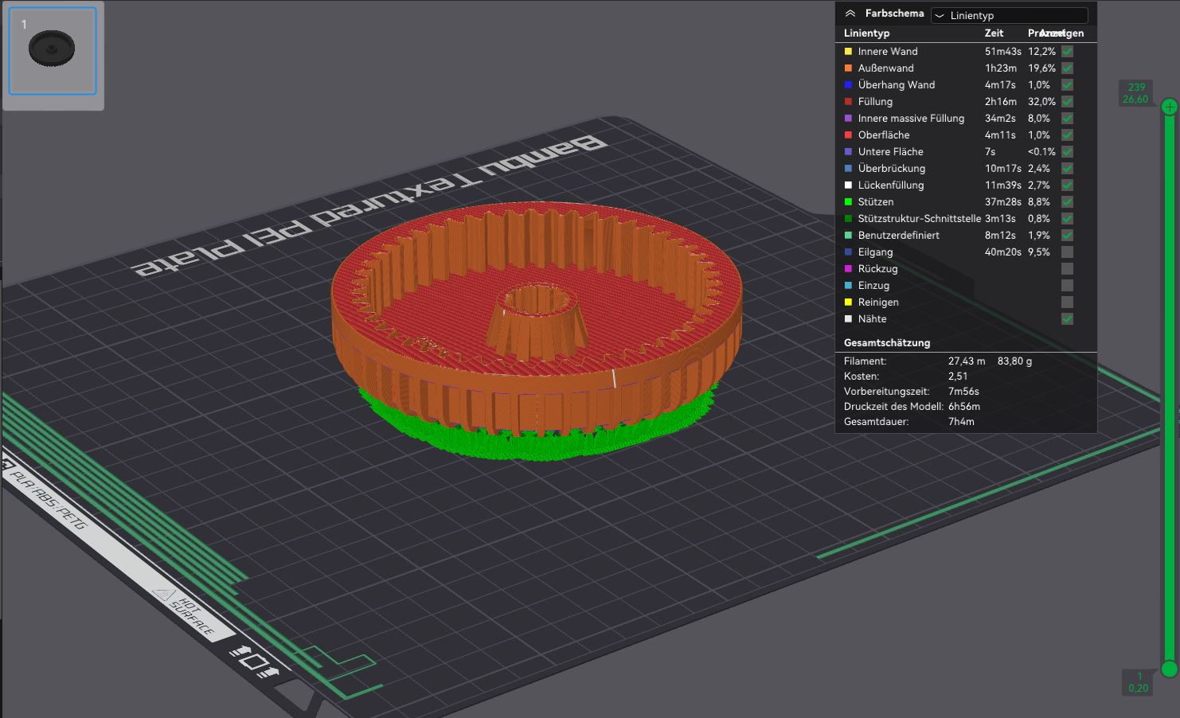Click the Überbrückung legend entry
This screenshot has height=718, width=1180.
coord(891,169)
